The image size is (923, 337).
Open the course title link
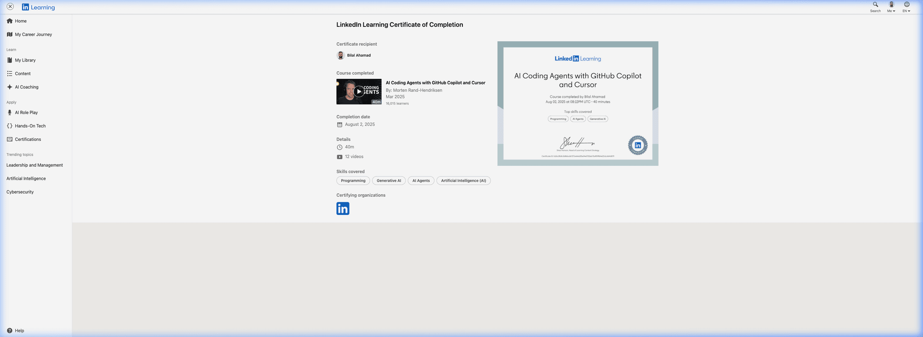435,83
